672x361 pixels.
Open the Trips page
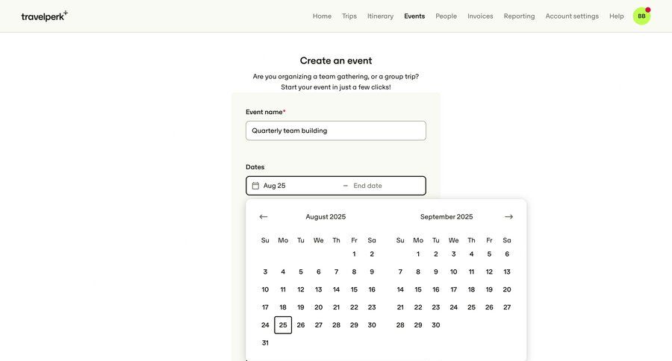click(349, 16)
